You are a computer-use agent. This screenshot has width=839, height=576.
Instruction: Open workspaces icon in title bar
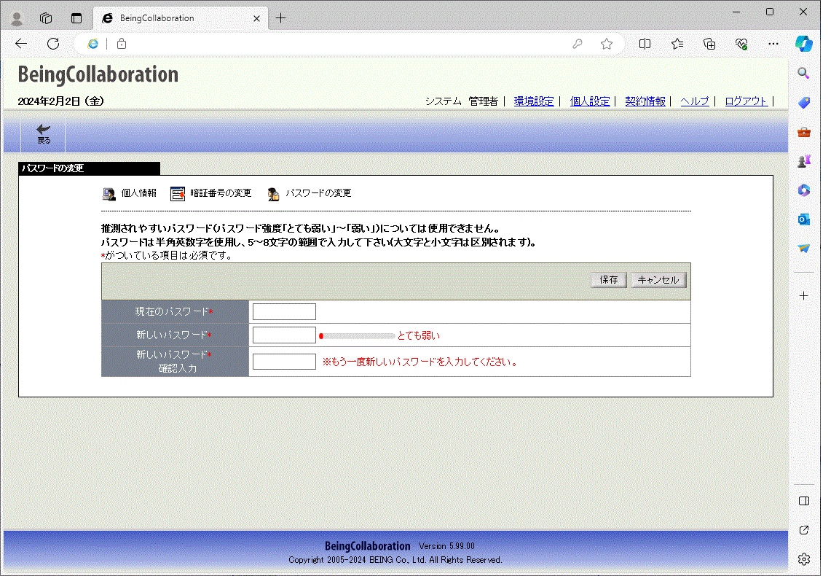pyautogui.click(x=46, y=18)
